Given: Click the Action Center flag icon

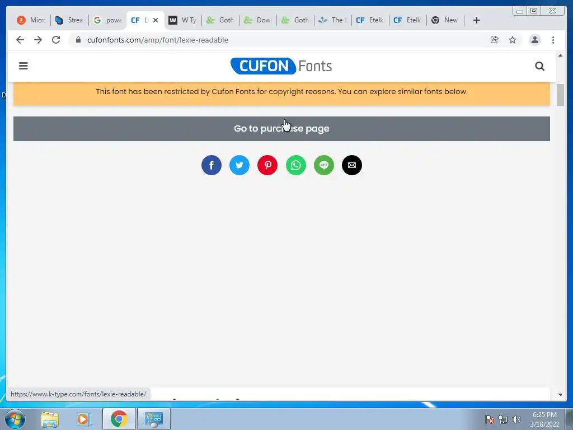Looking at the screenshot, I should 490,419.
